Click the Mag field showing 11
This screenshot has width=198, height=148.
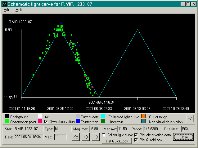pos(60,137)
